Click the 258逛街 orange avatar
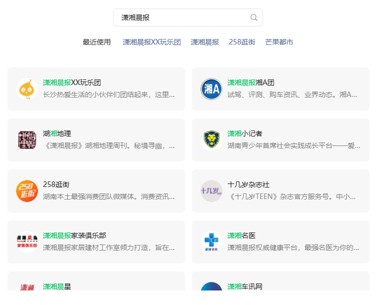 [x=27, y=191]
